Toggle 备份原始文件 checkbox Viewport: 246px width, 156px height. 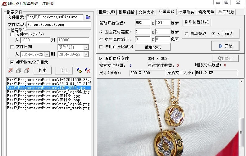[x=101, y=59]
